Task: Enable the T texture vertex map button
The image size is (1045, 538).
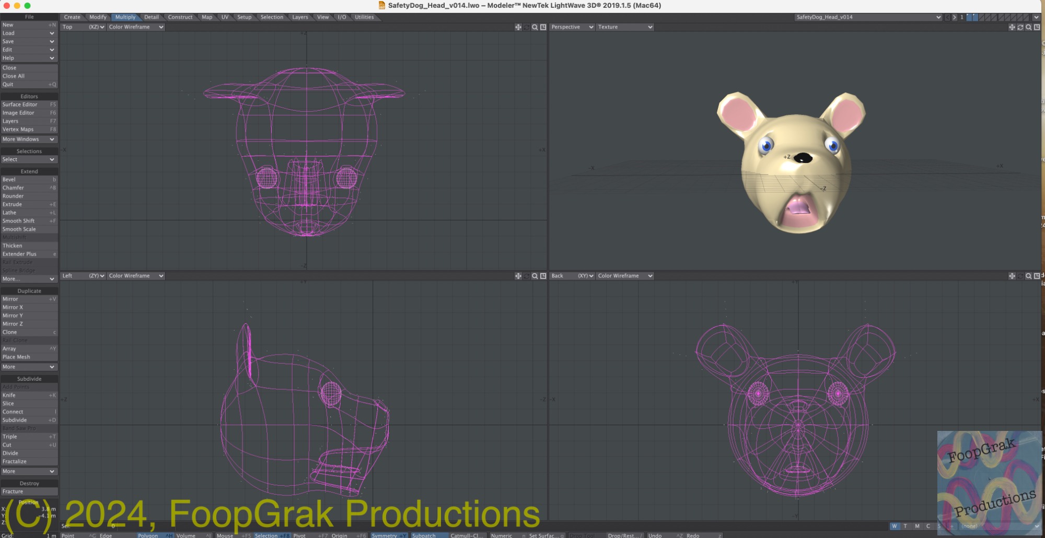Action: [x=905, y=526]
